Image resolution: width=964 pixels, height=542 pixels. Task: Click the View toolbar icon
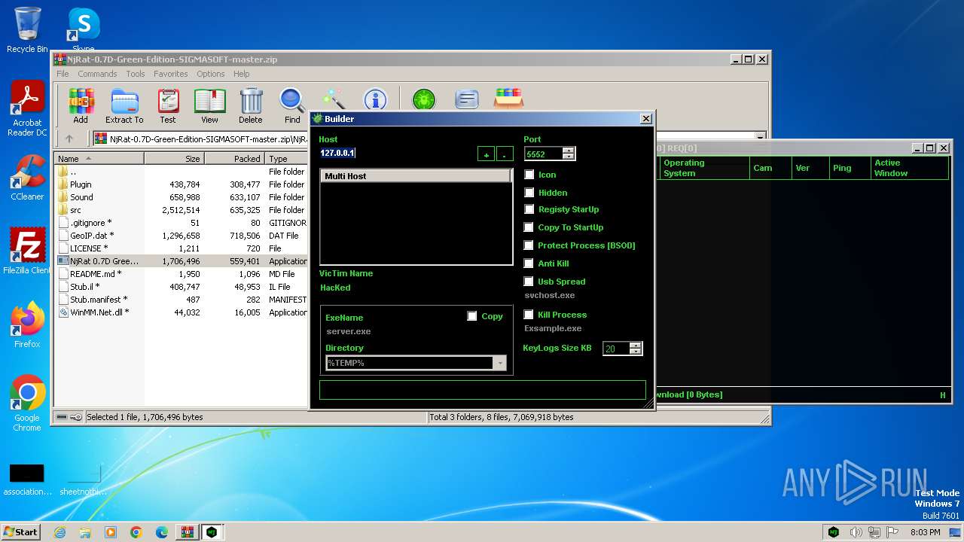pyautogui.click(x=209, y=106)
